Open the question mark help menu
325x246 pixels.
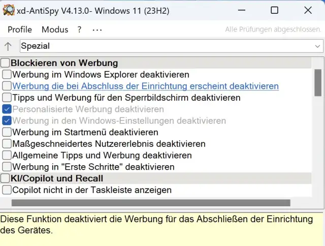tap(79, 29)
